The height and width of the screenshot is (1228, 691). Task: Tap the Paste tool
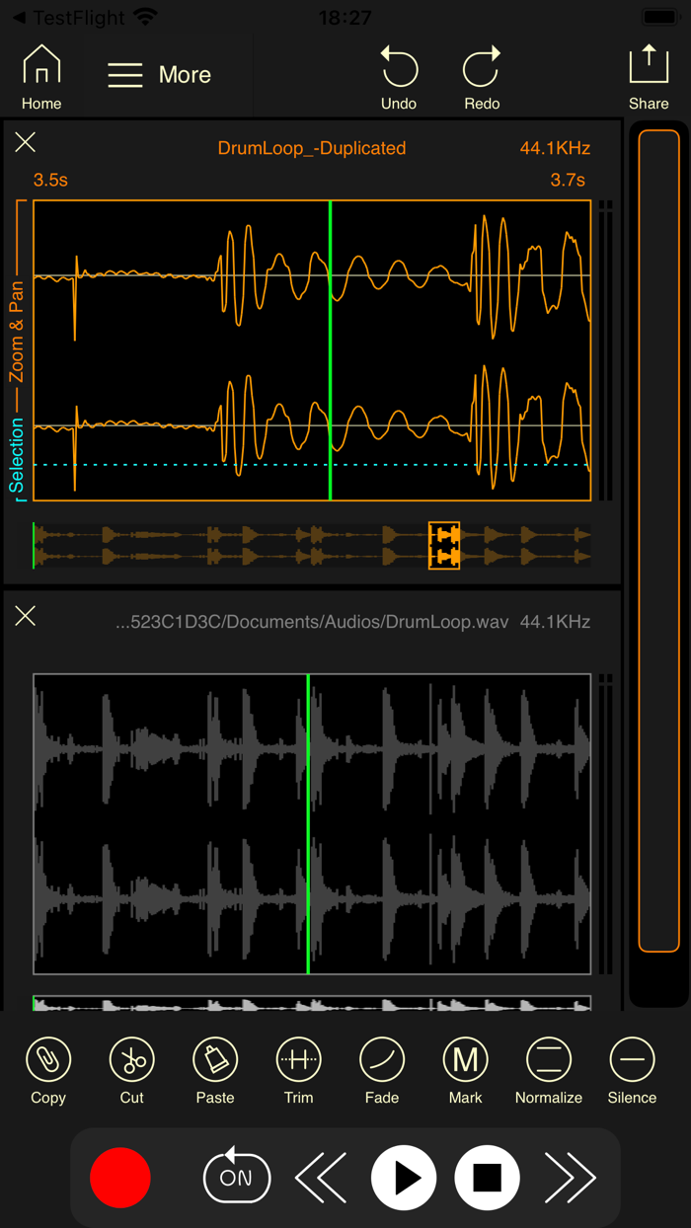coord(215,1070)
